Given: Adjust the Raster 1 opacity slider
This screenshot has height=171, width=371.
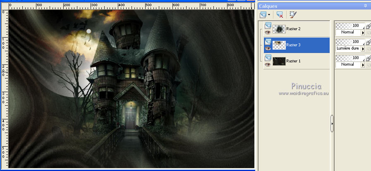Looking at the screenshot, I should 350,58.
